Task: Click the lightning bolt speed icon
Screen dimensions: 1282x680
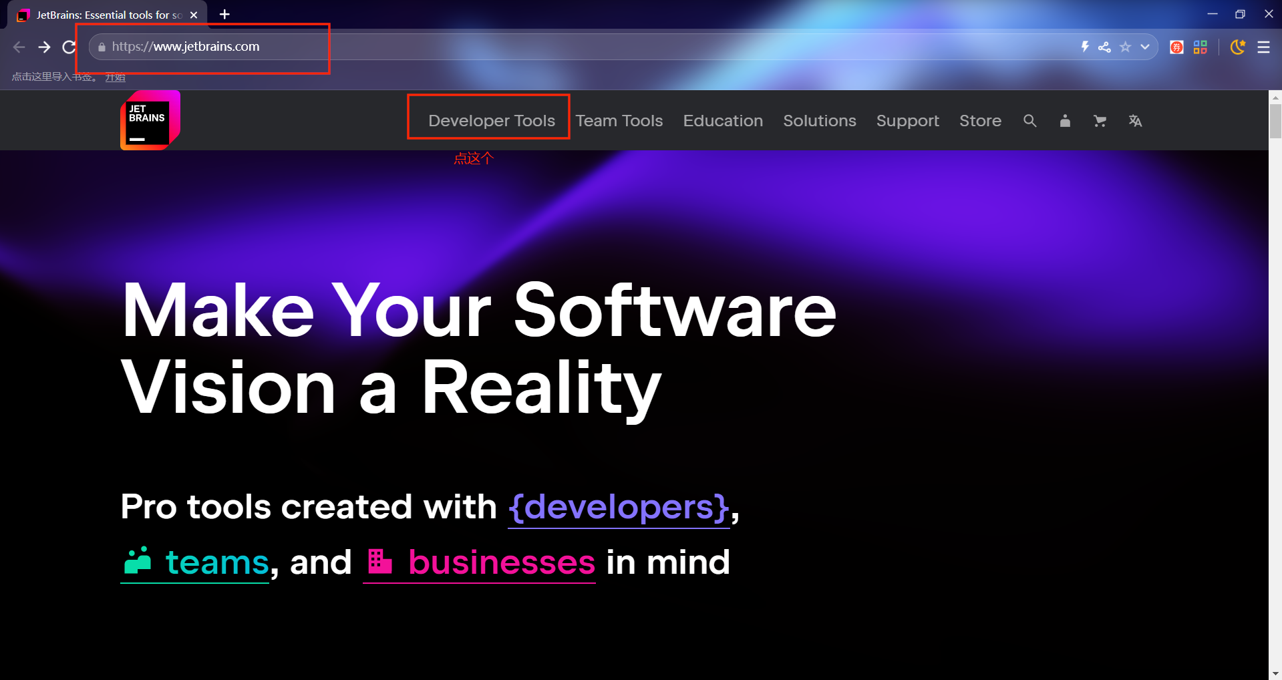Action: coord(1085,47)
